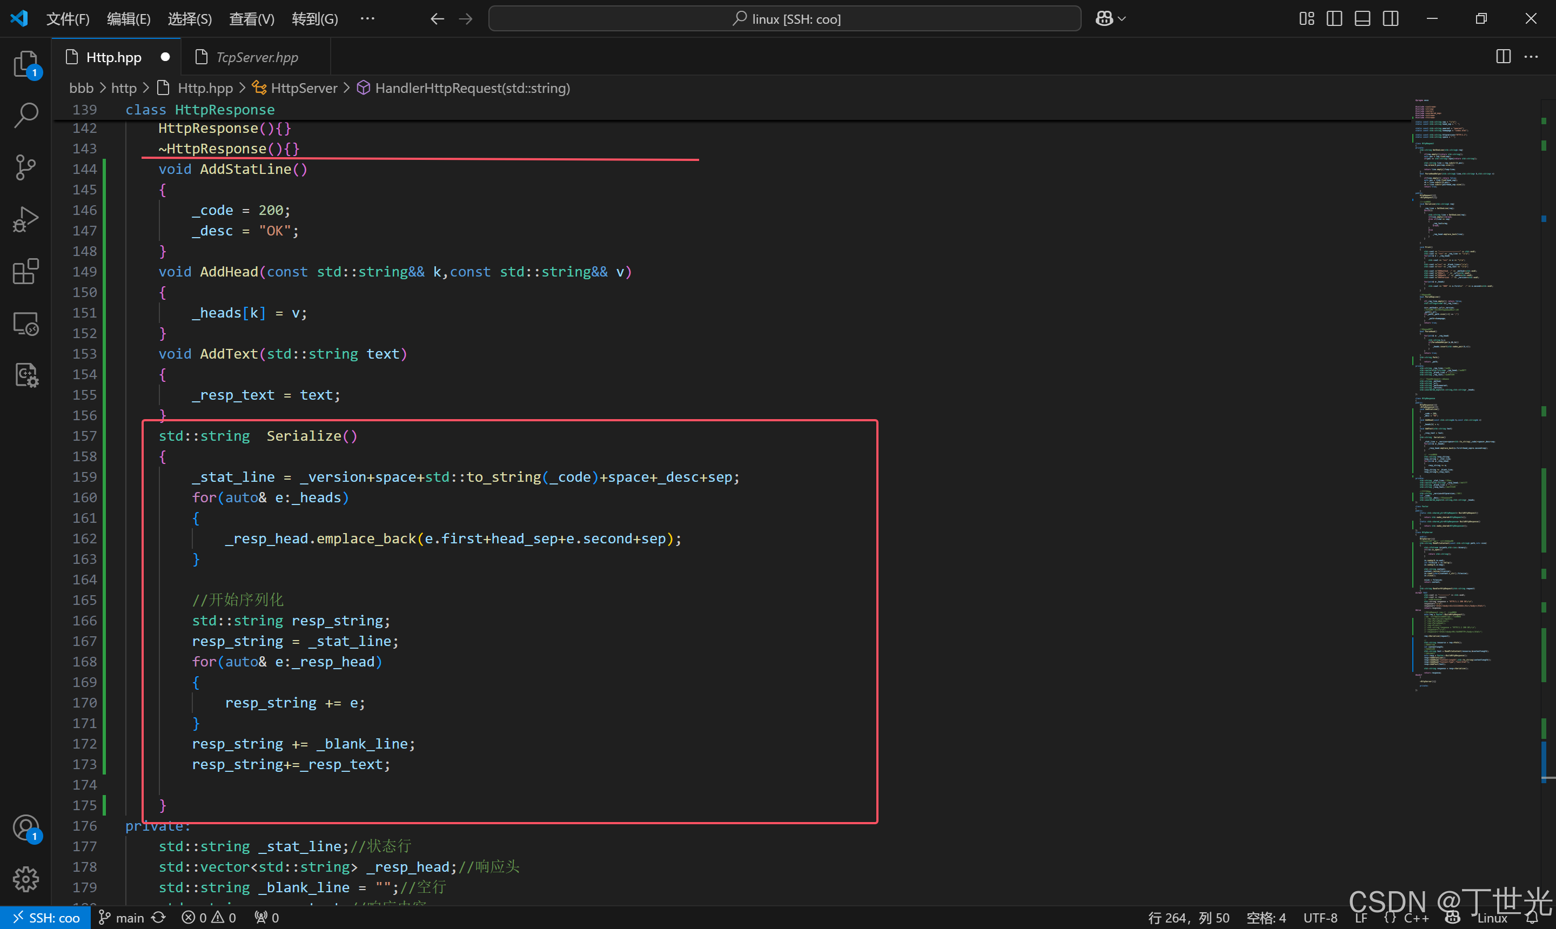Screen dimensions: 1556x929
Task: Toggle the secondary side bar layout
Action: click(x=1390, y=19)
